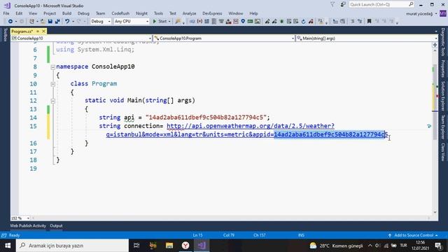Click the taskbar search box Aramak için buraya yazın
Screen dimensions: 448x252
pos(72,246)
